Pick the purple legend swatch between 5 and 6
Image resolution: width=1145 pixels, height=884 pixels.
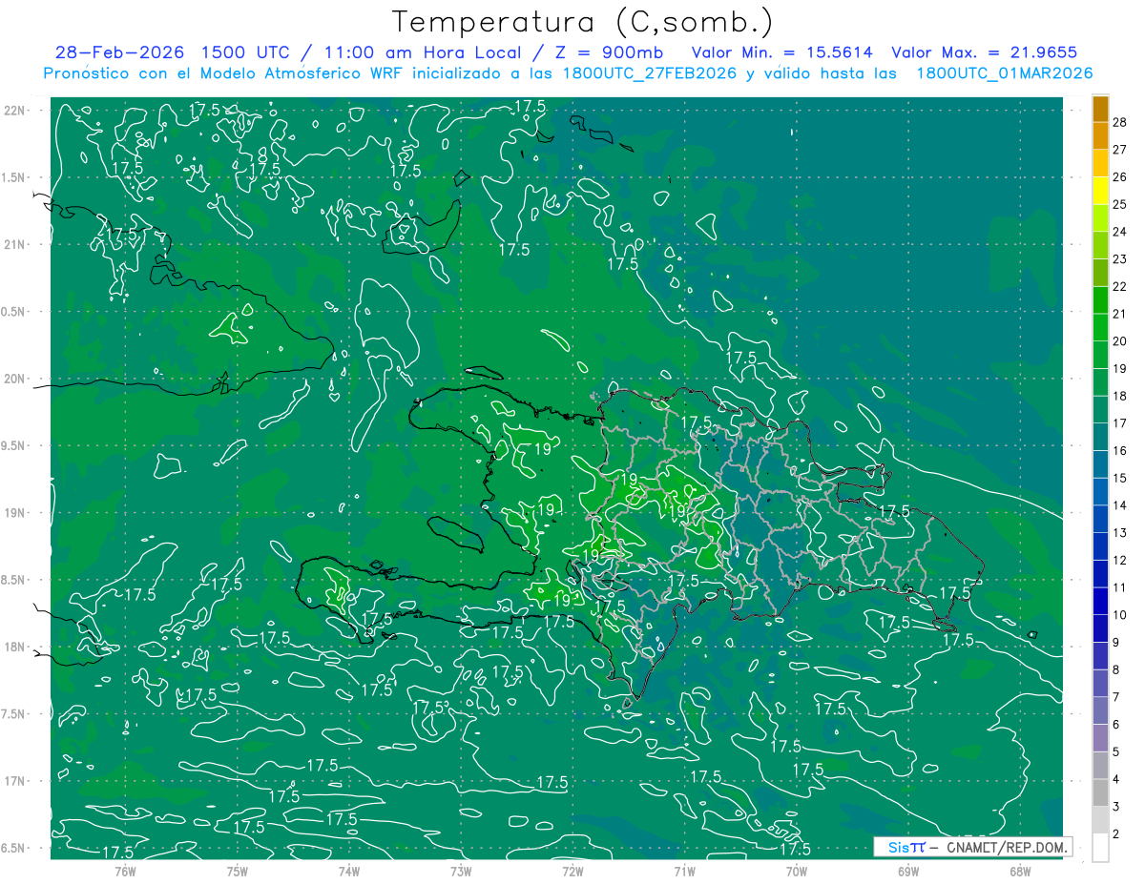click(1100, 738)
